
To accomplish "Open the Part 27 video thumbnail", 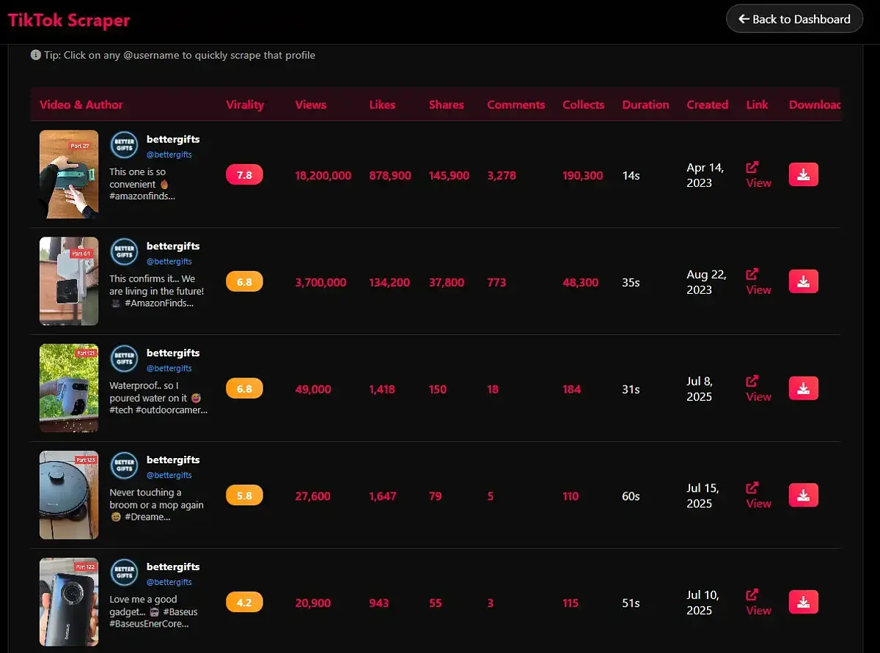I will [x=69, y=174].
